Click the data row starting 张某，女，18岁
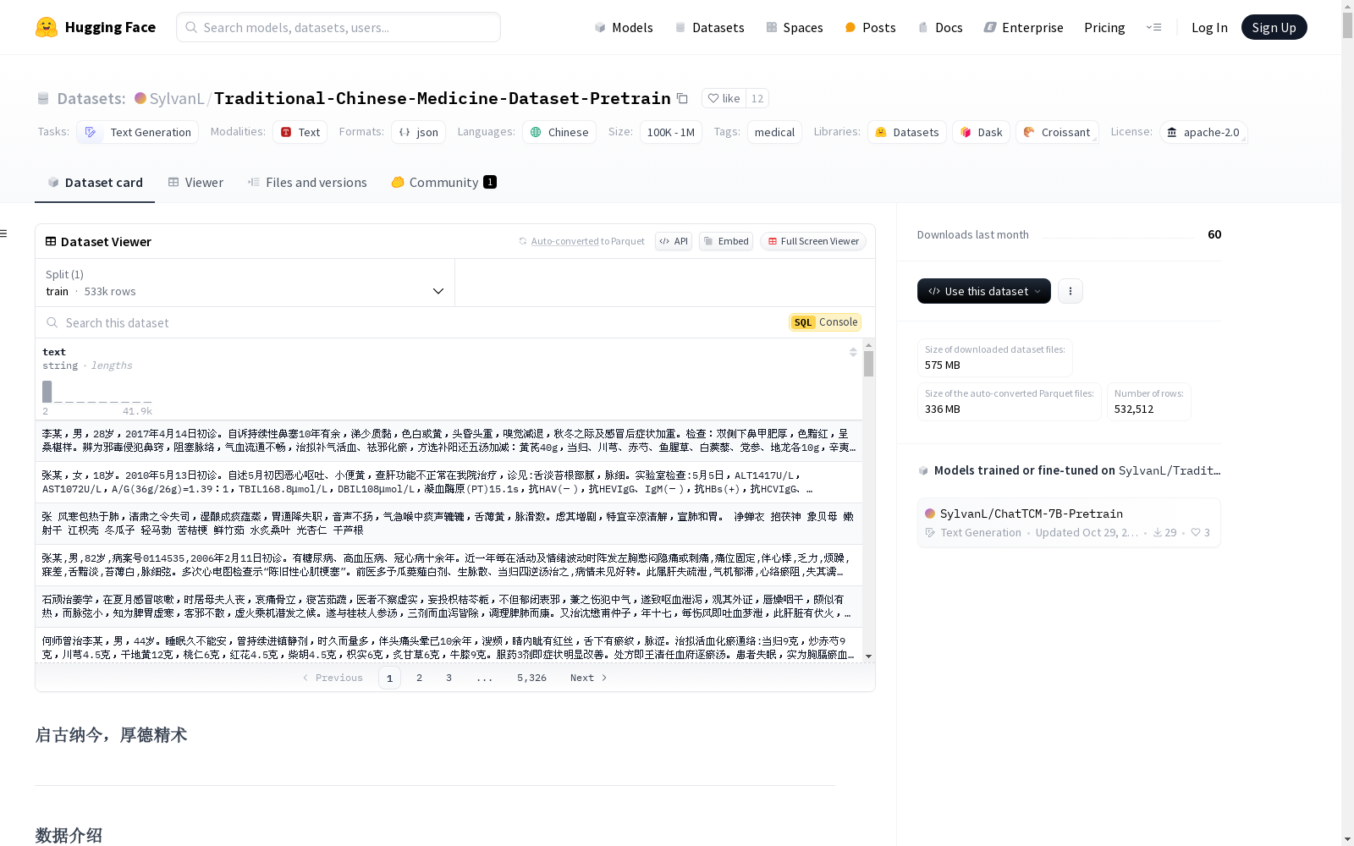This screenshot has width=1354, height=846. [449, 482]
